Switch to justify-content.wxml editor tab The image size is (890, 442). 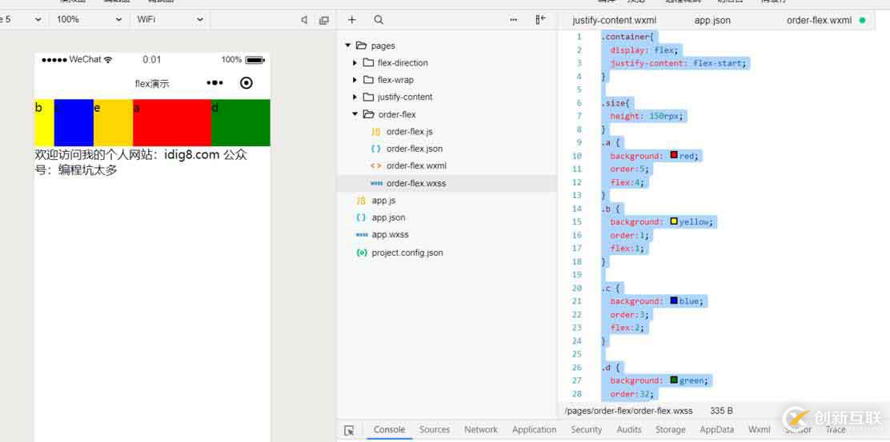(614, 21)
